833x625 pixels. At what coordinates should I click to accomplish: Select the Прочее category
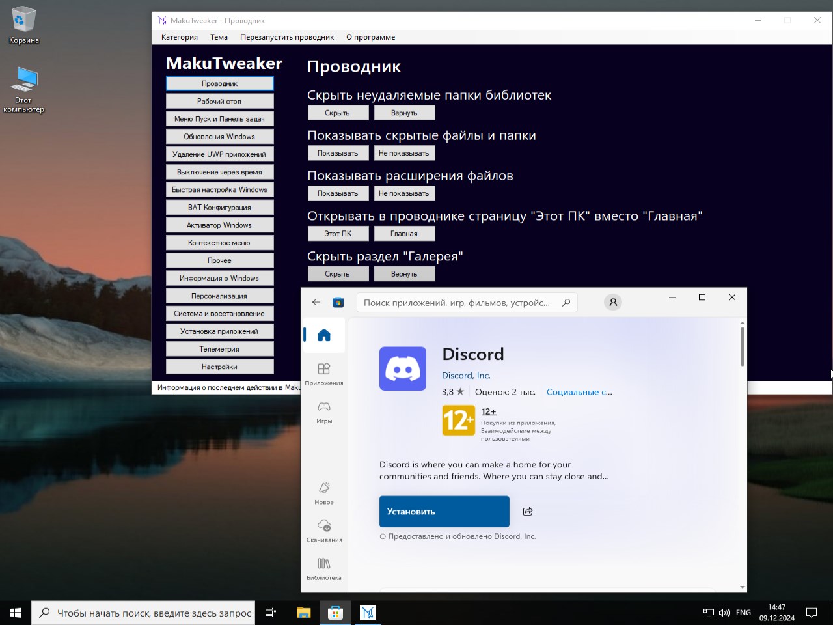(x=220, y=260)
